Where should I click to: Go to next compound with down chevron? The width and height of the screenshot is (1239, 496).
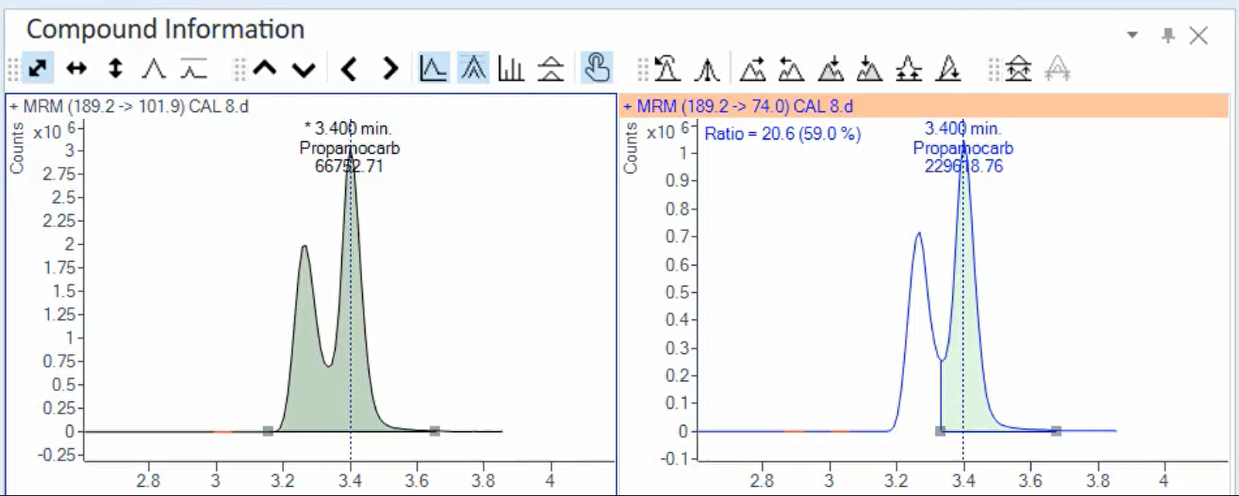click(x=304, y=68)
